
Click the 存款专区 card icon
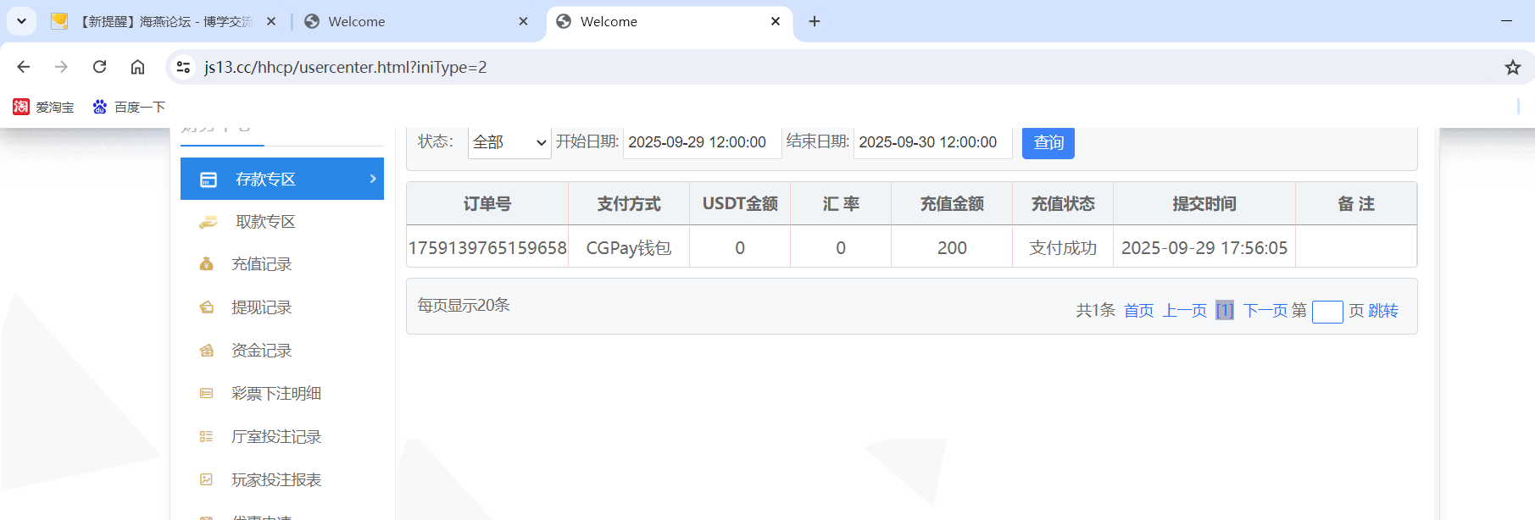tap(208, 180)
